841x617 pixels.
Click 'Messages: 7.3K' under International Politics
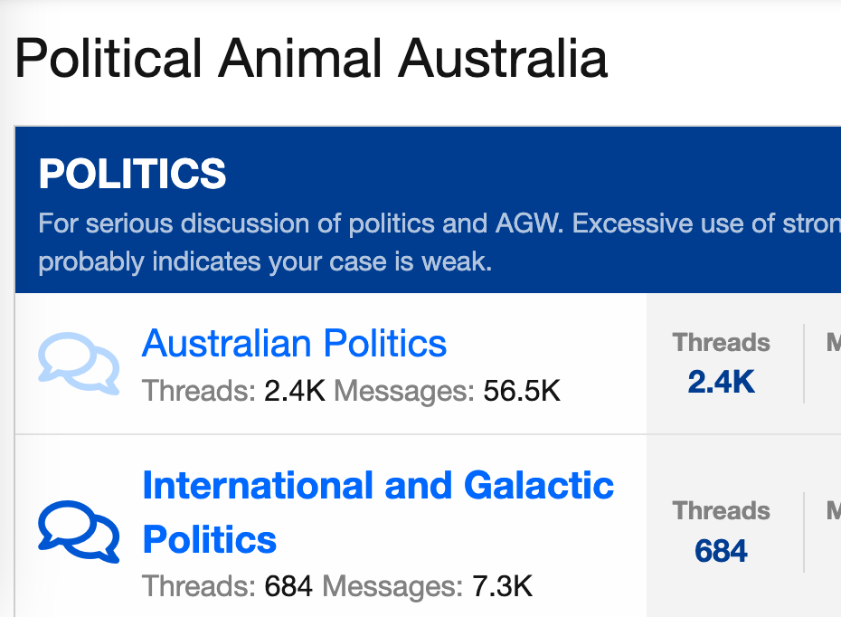click(427, 587)
